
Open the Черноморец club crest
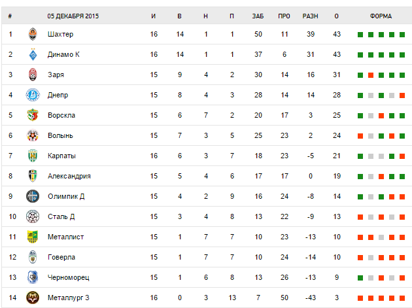pos(33,277)
